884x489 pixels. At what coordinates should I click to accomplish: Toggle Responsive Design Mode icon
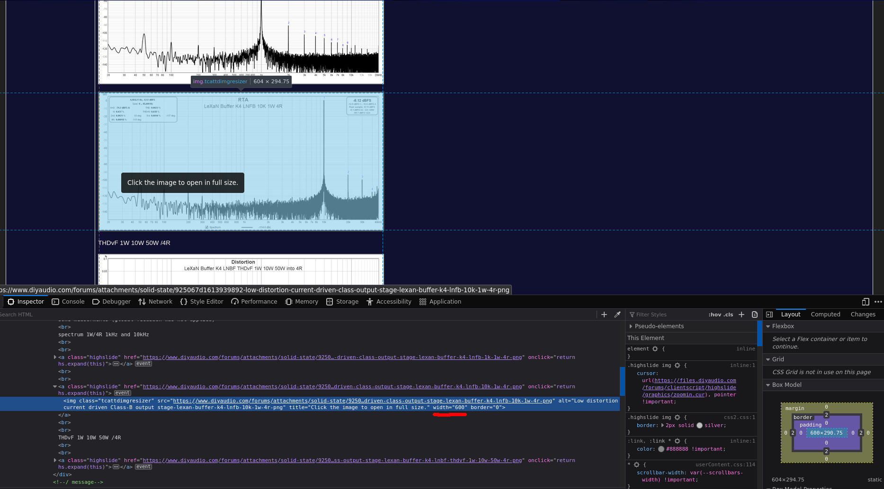coord(866,302)
